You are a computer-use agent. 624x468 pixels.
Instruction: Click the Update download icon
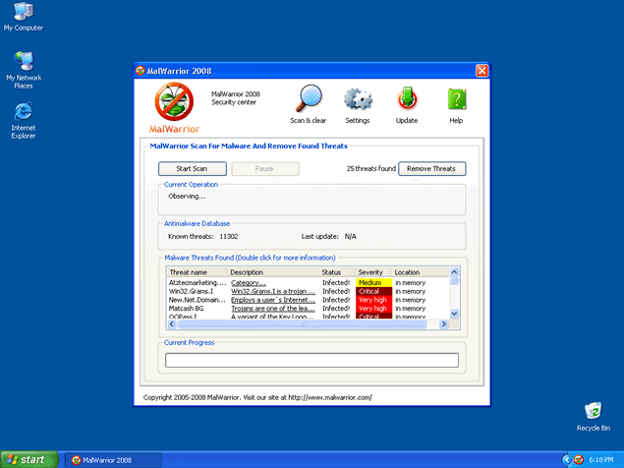(x=407, y=102)
